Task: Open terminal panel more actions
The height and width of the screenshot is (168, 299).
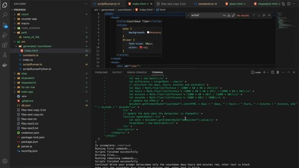Action: (283, 72)
